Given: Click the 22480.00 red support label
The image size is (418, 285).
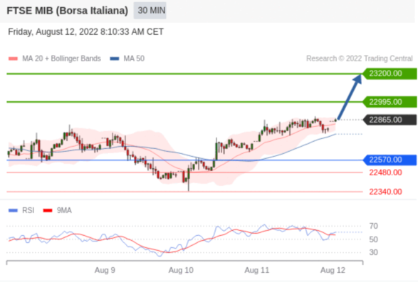Looking at the screenshot, I should point(385,172).
